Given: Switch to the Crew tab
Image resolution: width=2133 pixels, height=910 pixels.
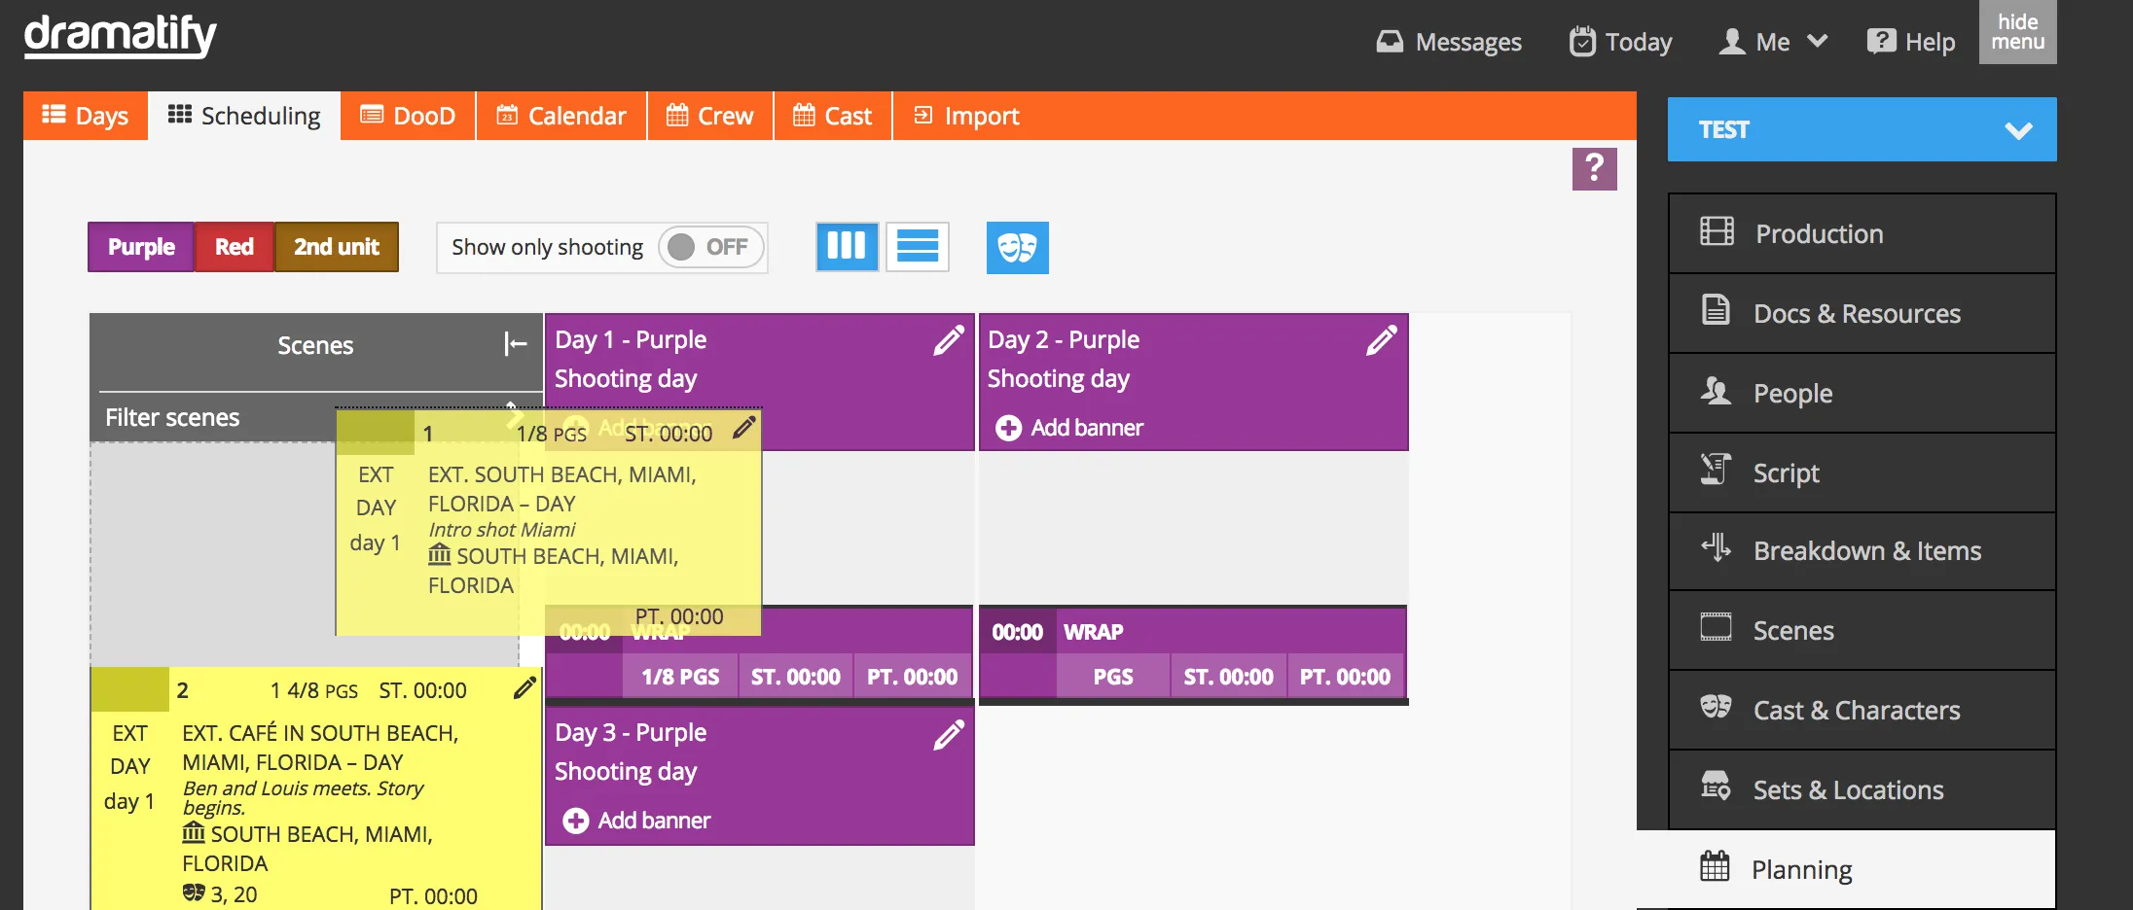Looking at the screenshot, I should click(710, 116).
